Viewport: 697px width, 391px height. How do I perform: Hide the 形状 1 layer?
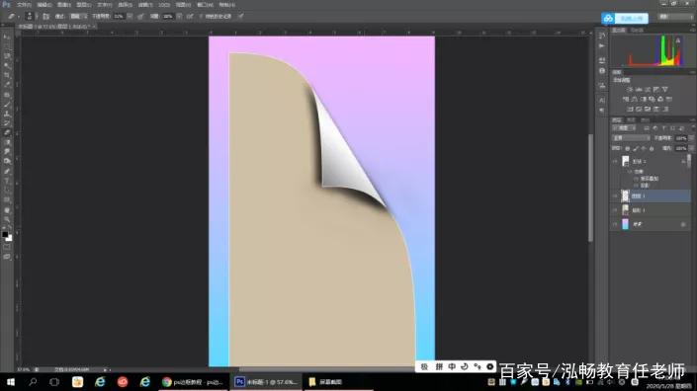615,162
